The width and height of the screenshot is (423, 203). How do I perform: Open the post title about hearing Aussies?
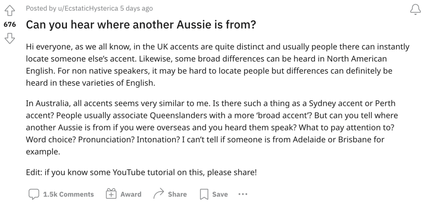141,25
